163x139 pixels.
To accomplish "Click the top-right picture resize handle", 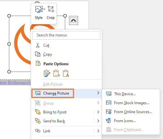I will point(65,16).
